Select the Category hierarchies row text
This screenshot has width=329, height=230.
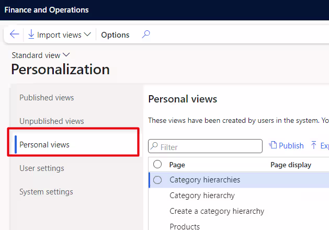click(205, 180)
